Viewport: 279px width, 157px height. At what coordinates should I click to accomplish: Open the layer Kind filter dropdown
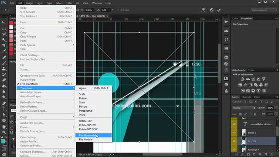coord(239,102)
